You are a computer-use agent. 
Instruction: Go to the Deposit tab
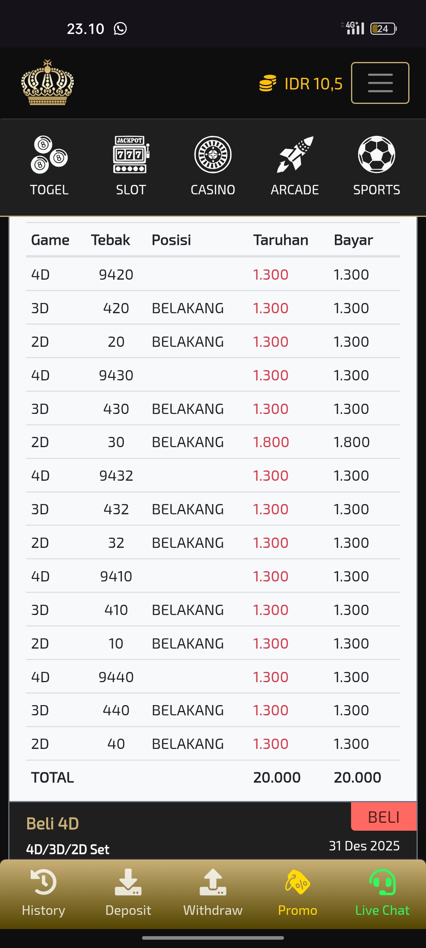tap(128, 882)
